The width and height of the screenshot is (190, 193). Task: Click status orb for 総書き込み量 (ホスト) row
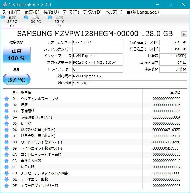(x=6, y=136)
